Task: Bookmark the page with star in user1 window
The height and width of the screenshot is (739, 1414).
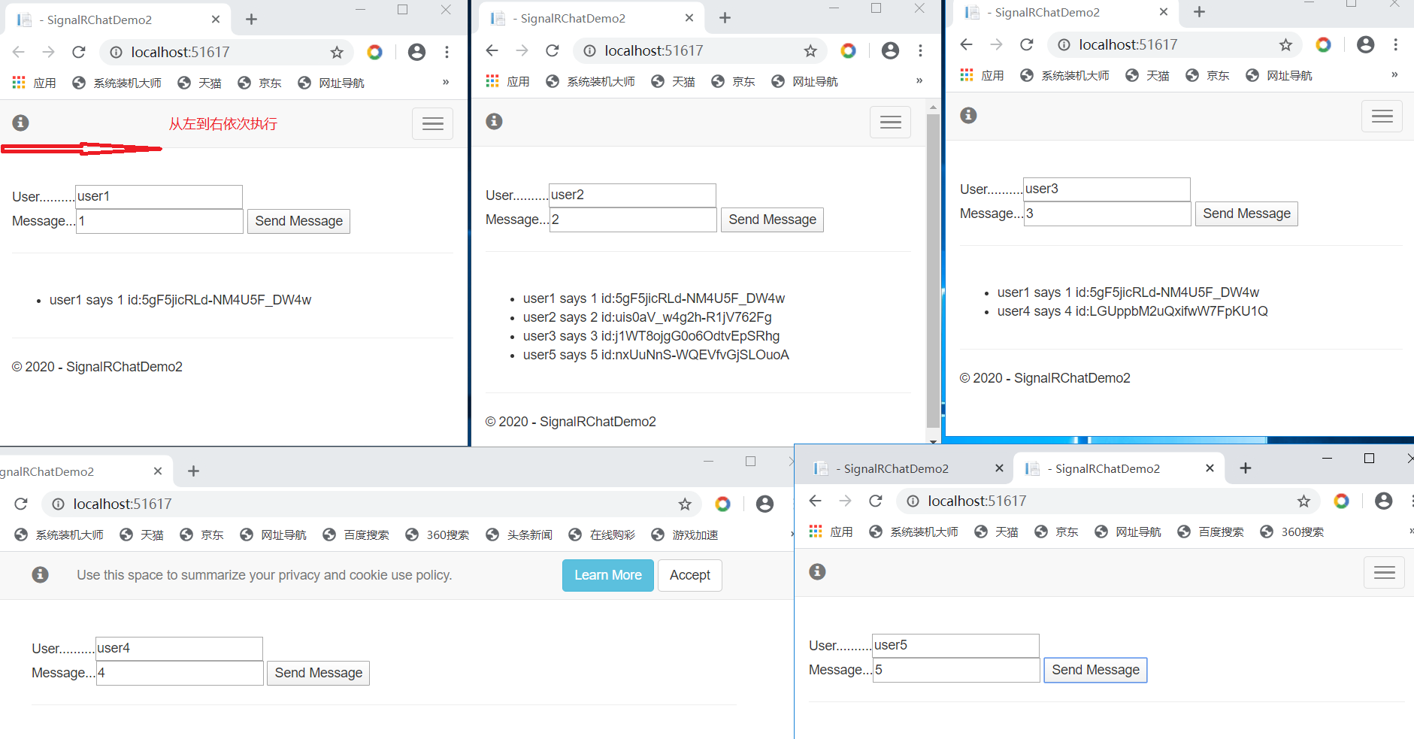Action: (337, 52)
